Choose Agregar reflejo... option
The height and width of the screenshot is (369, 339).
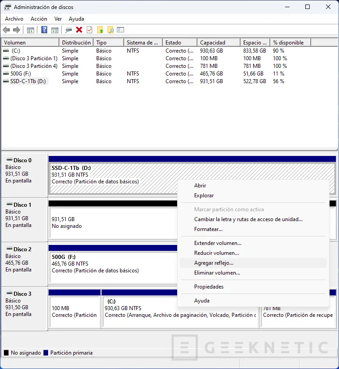(253, 263)
